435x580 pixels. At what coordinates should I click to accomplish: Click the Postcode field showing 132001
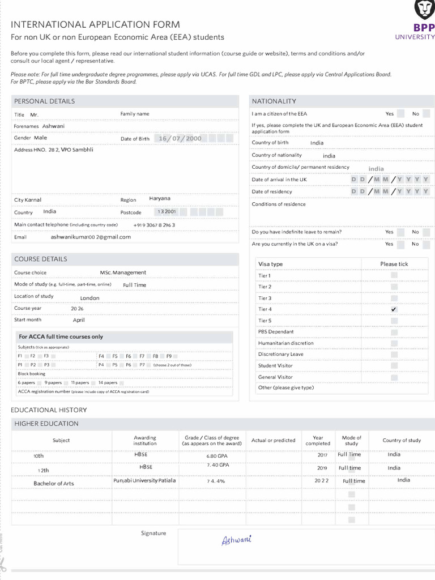189,212
